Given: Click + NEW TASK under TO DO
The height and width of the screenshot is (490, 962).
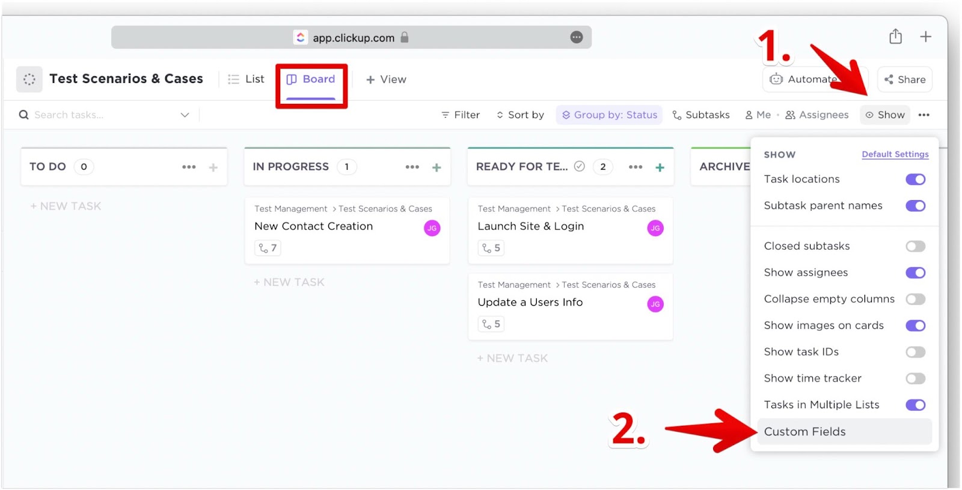Looking at the screenshot, I should (x=66, y=206).
